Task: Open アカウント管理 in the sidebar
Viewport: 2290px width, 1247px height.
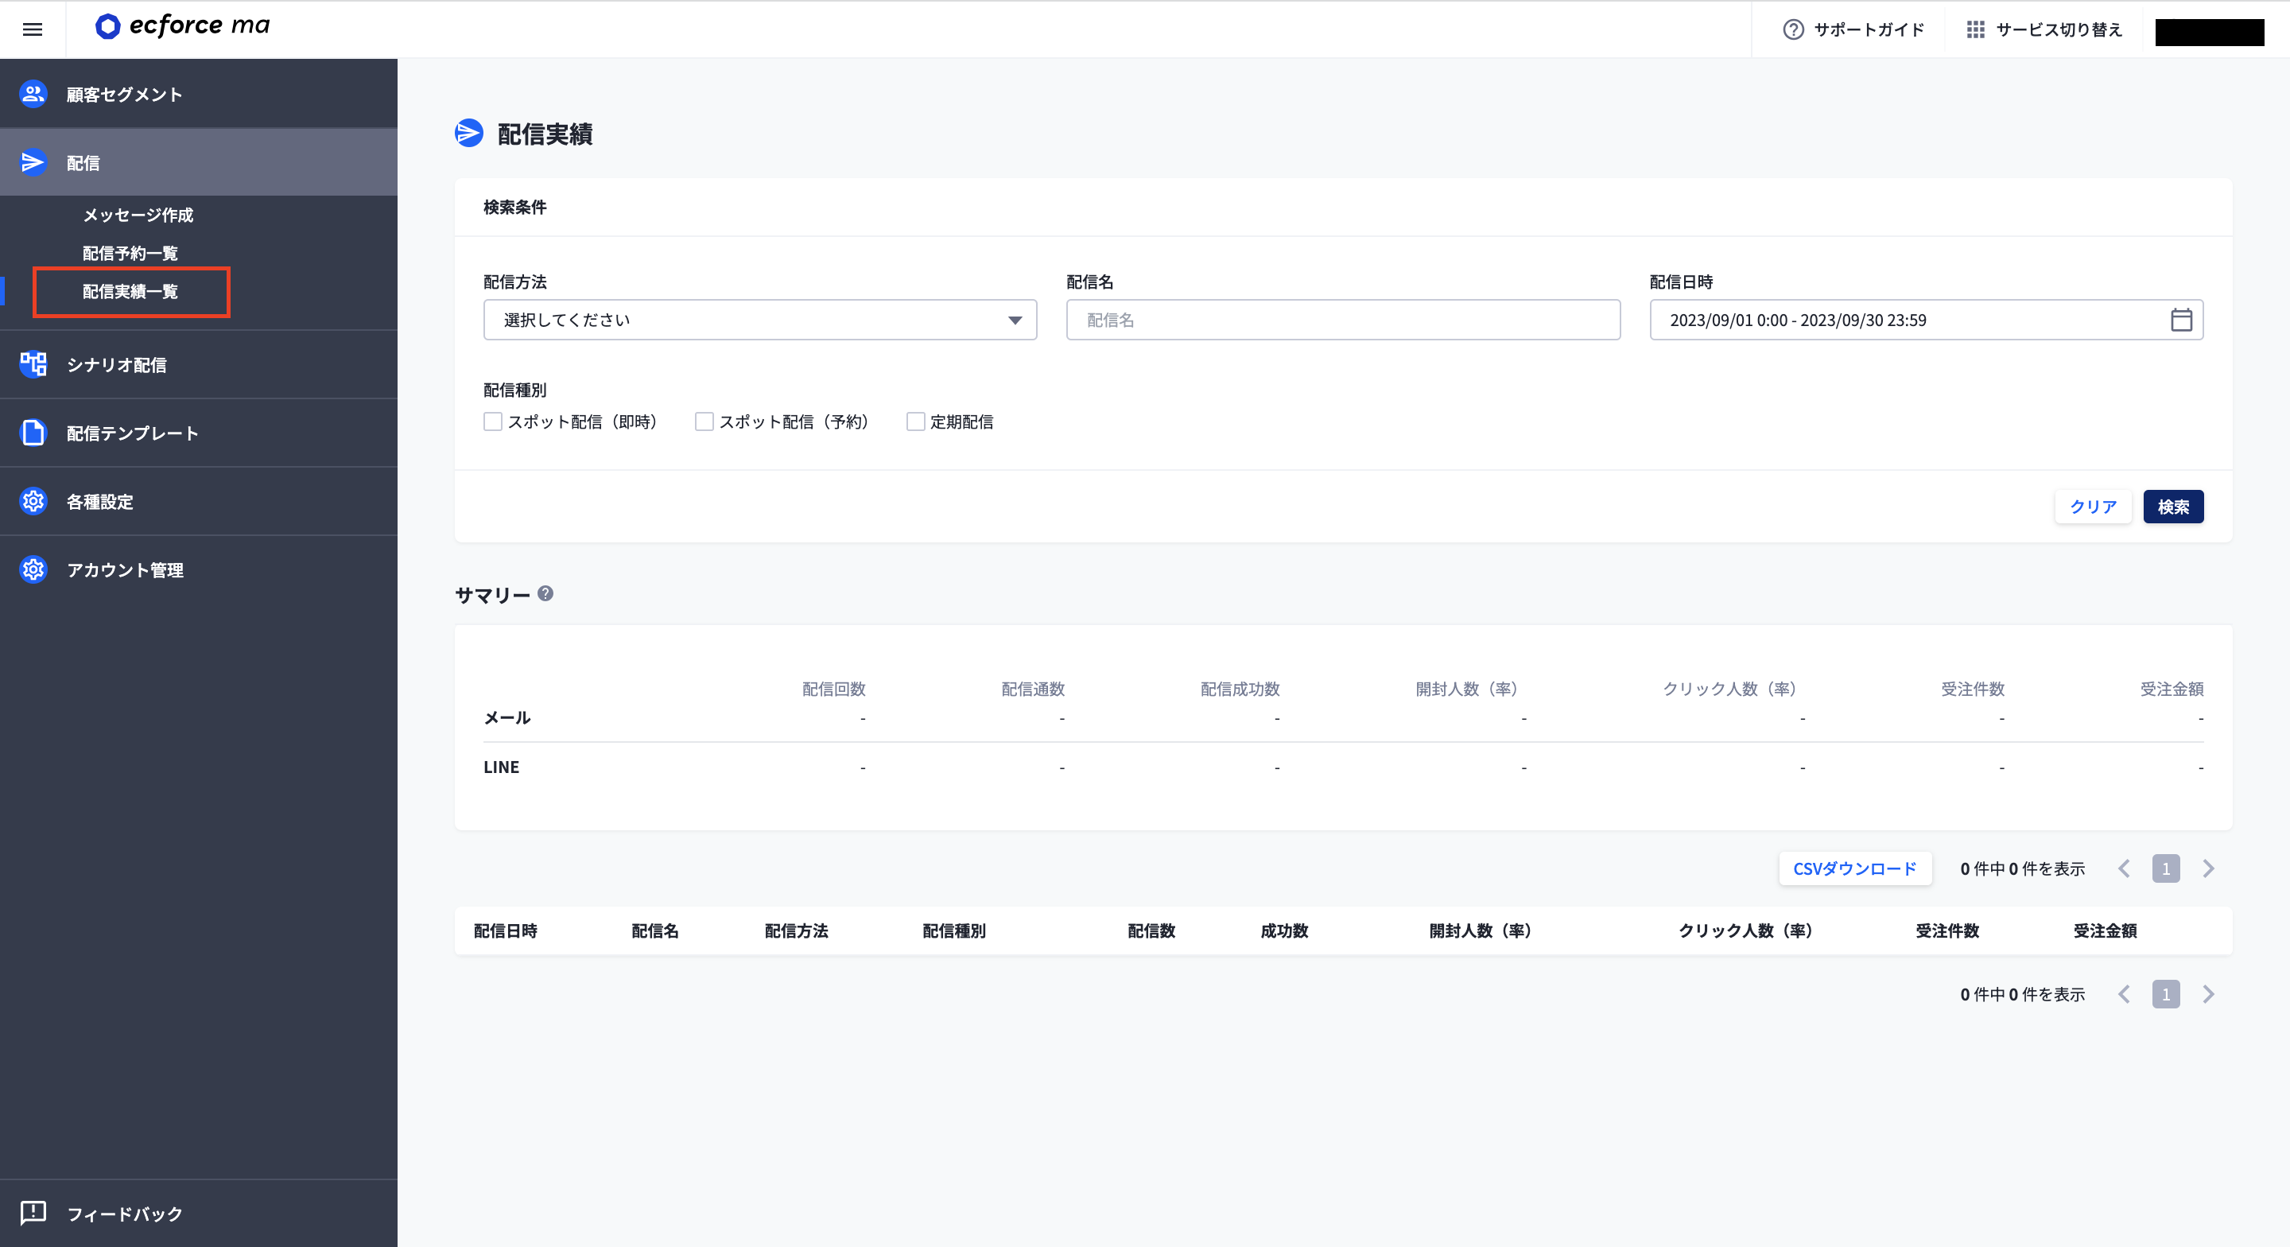Action: 126,570
